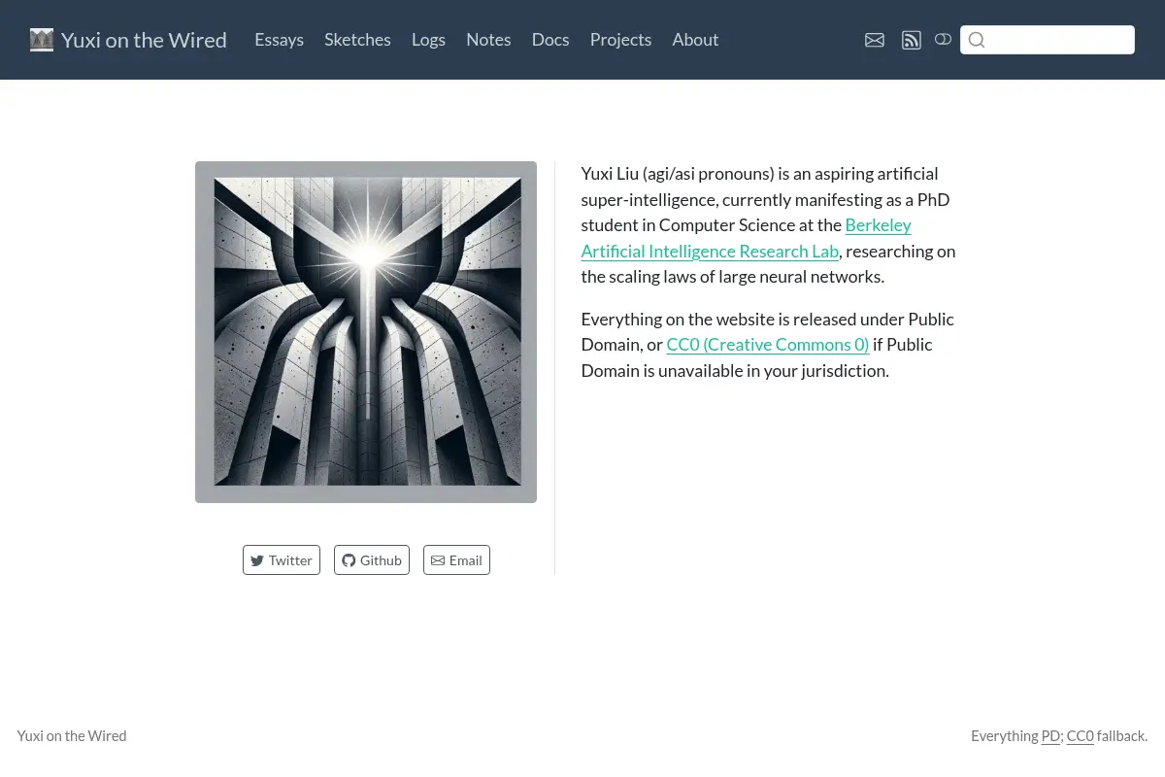Click the Email button below the portrait
This screenshot has width=1165, height=777.
[x=456, y=560]
